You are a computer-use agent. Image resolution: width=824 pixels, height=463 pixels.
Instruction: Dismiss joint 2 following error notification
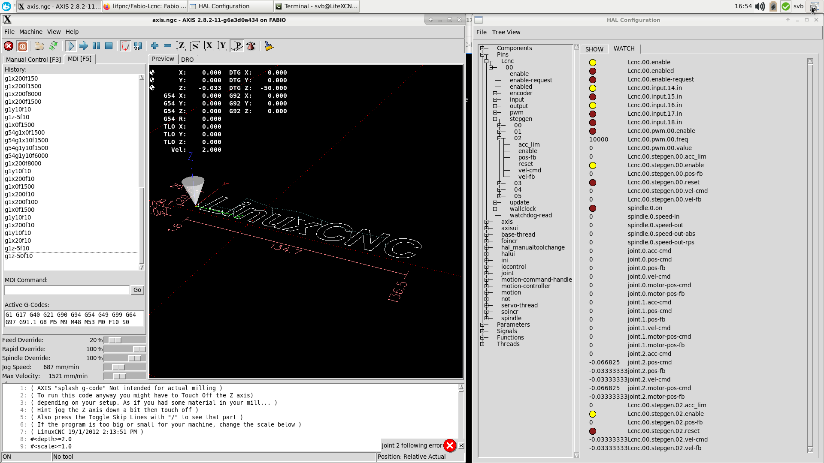click(461, 446)
